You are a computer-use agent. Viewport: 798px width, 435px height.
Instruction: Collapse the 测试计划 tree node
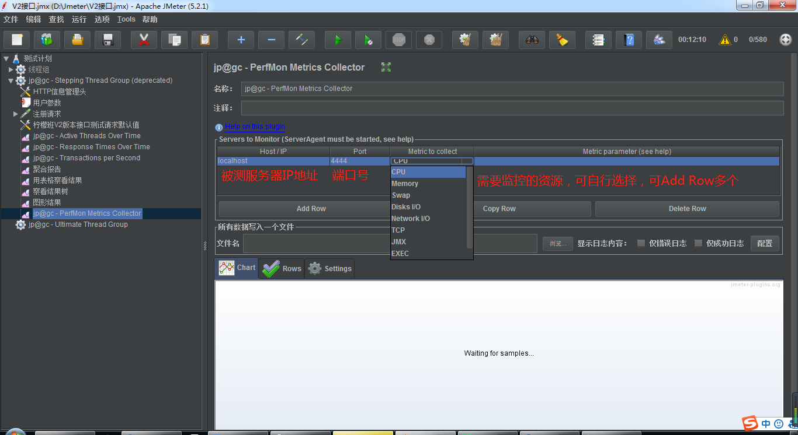pyautogui.click(x=6, y=58)
